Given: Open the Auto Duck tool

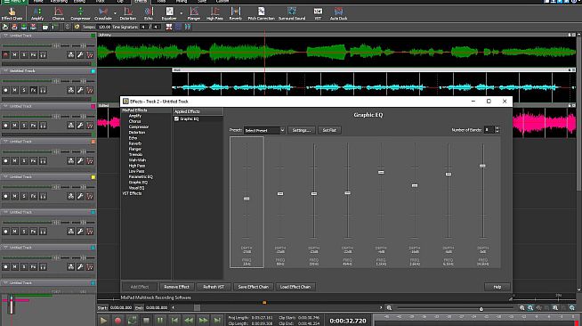Looking at the screenshot, I should (x=338, y=13).
